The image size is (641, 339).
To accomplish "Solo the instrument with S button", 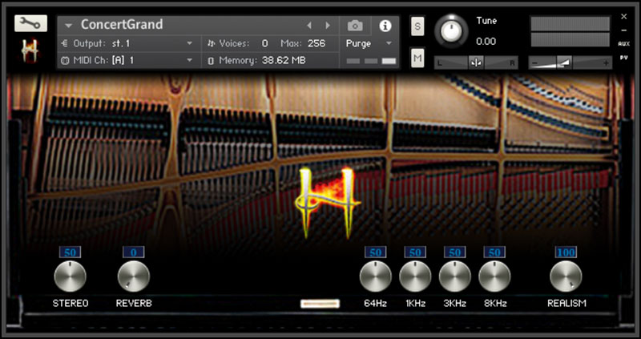I will point(417,26).
